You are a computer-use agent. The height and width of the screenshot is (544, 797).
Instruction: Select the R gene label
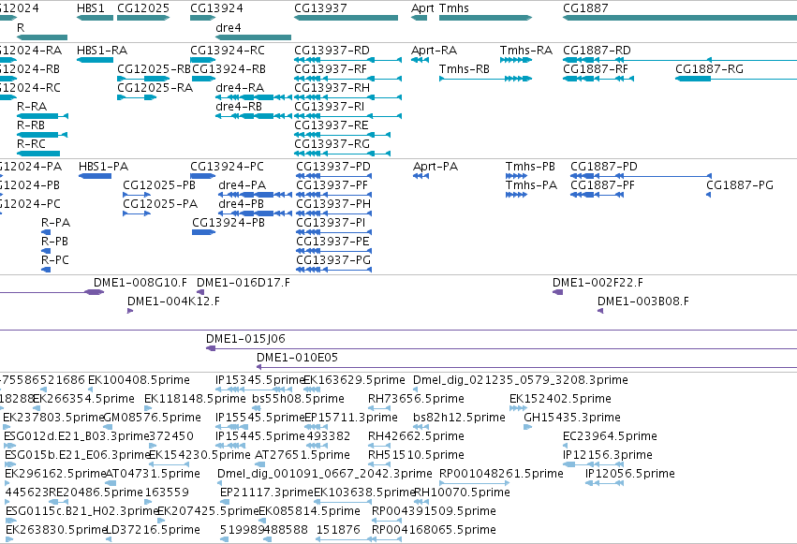[x=21, y=27]
